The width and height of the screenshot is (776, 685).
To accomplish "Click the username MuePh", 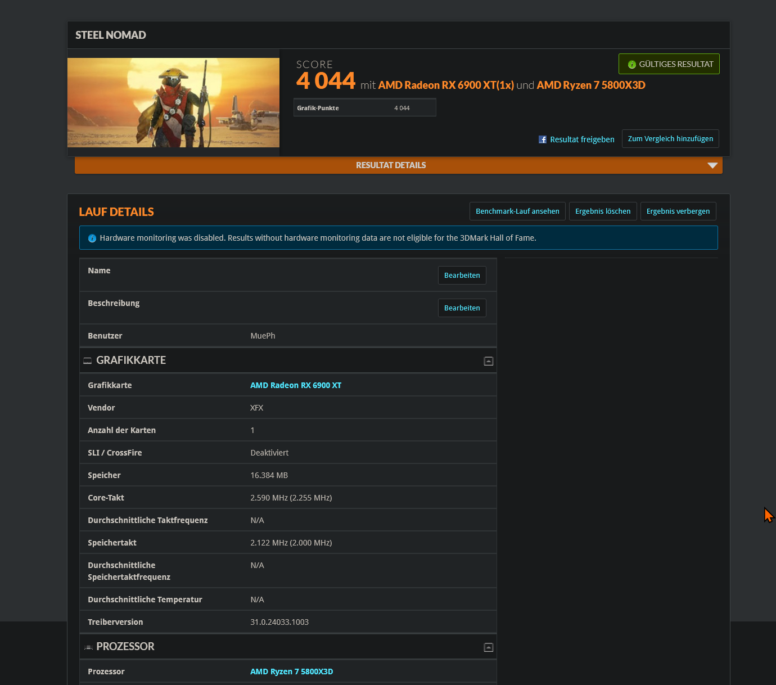I will pos(263,336).
